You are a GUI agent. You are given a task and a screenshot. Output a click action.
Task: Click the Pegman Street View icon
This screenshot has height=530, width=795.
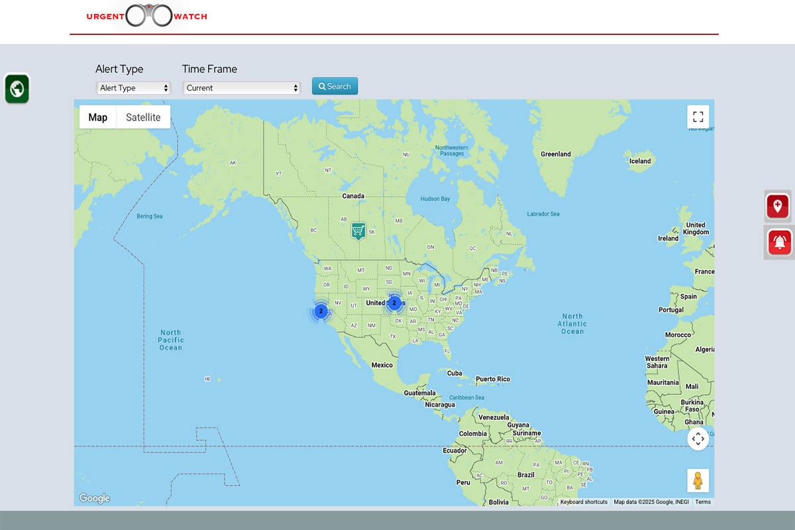pyautogui.click(x=698, y=480)
